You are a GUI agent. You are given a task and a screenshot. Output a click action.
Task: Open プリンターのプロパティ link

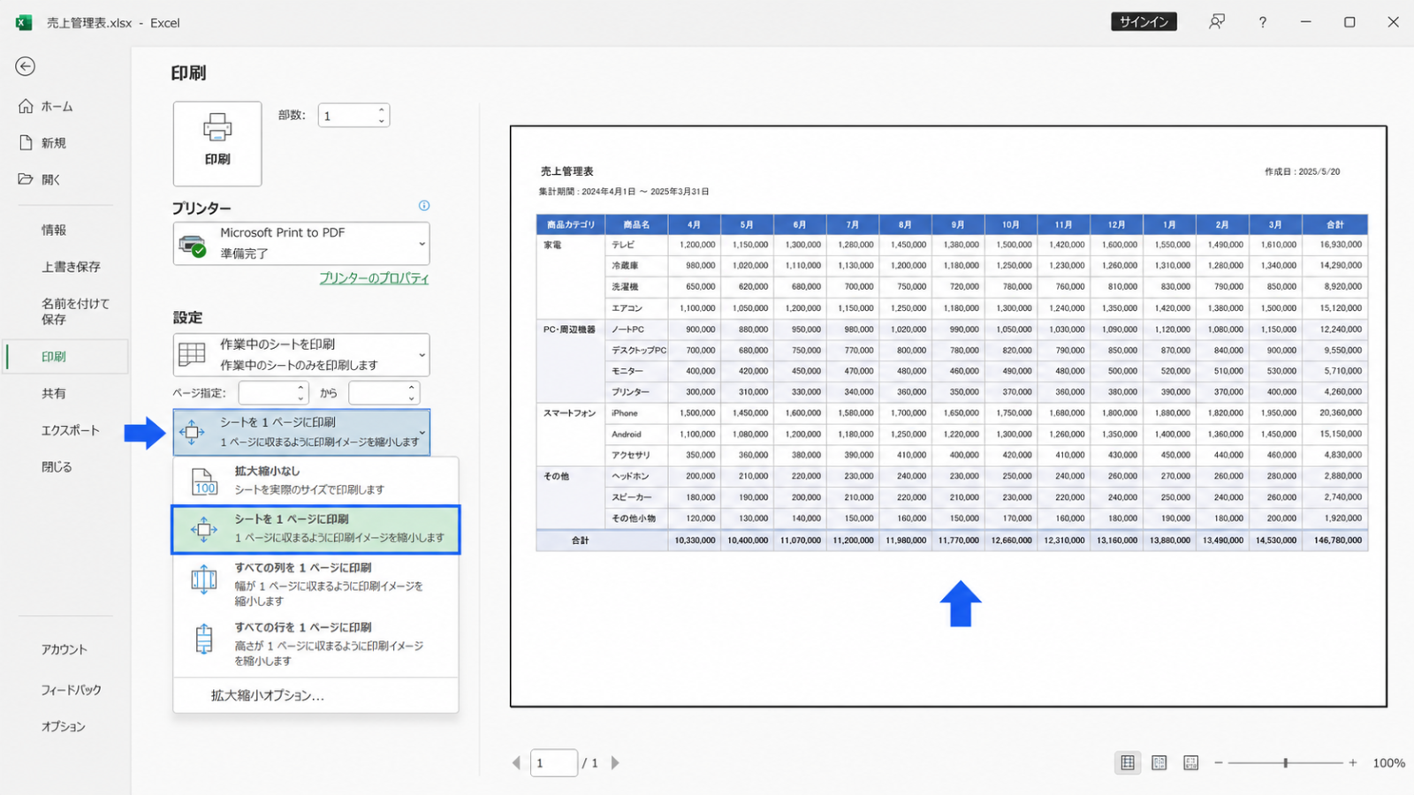coord(374,278)
